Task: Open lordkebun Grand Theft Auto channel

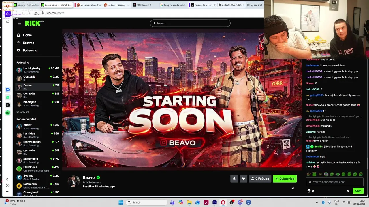Action: (x=37, y=186)
